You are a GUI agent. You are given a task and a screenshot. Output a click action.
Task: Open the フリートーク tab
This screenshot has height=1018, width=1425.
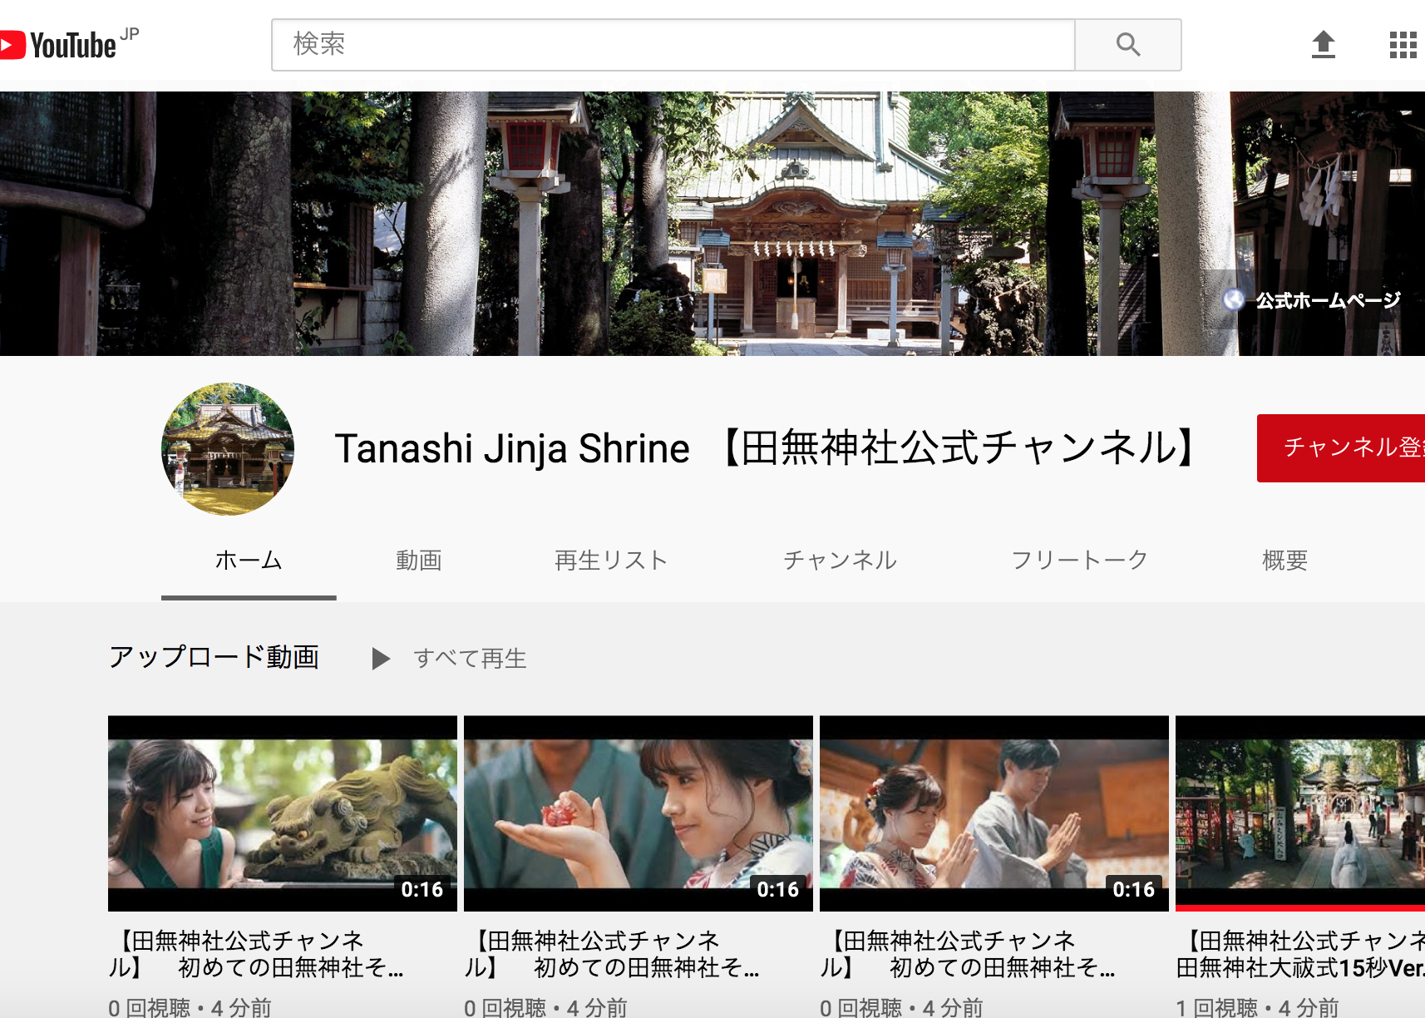1079,561
